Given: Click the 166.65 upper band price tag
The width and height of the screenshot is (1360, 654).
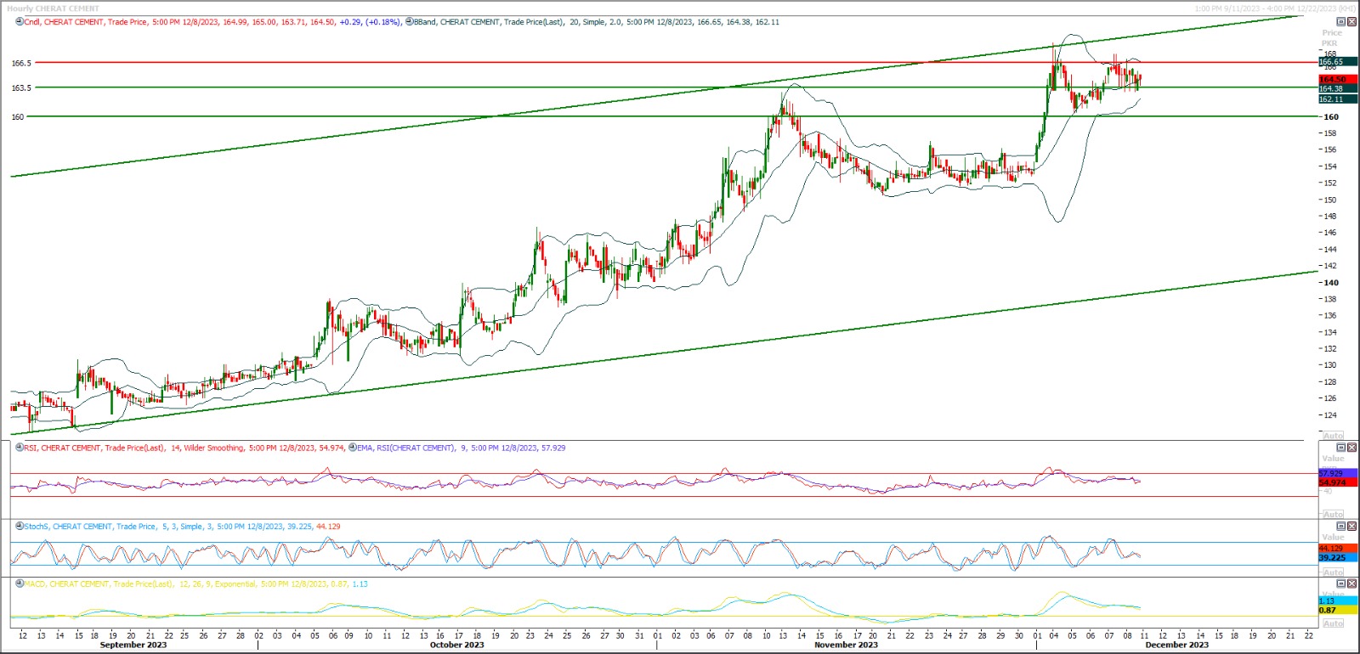Looking at the screenshot, I should click(x=1337, y=62).
